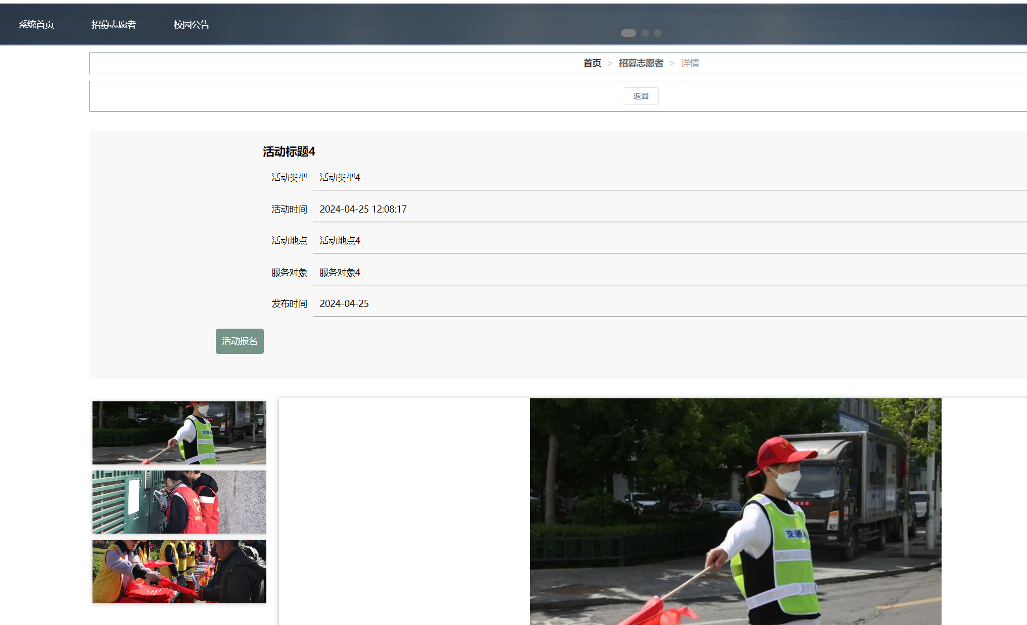
Task: Select the active pill-shaped carousel indicator
Action: 628,33
